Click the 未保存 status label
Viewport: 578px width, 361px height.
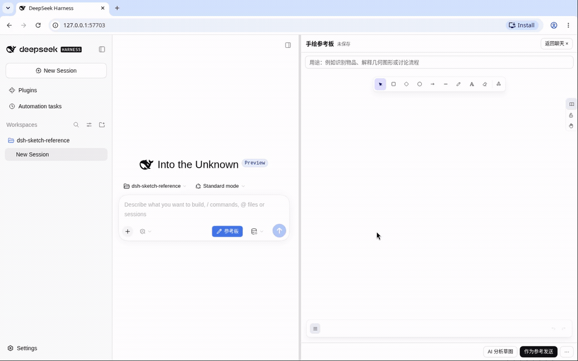(x=343, y=44)
